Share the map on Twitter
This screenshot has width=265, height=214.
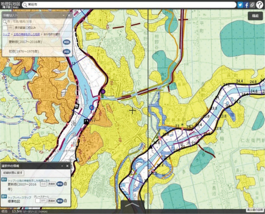[240, 5]
